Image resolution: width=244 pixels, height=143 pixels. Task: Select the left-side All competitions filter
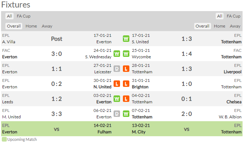click(x=9, y=16)
